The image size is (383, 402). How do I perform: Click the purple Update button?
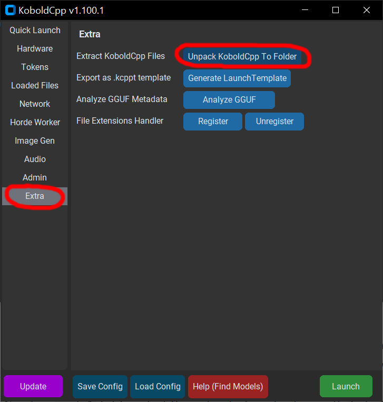click(33, 386)
